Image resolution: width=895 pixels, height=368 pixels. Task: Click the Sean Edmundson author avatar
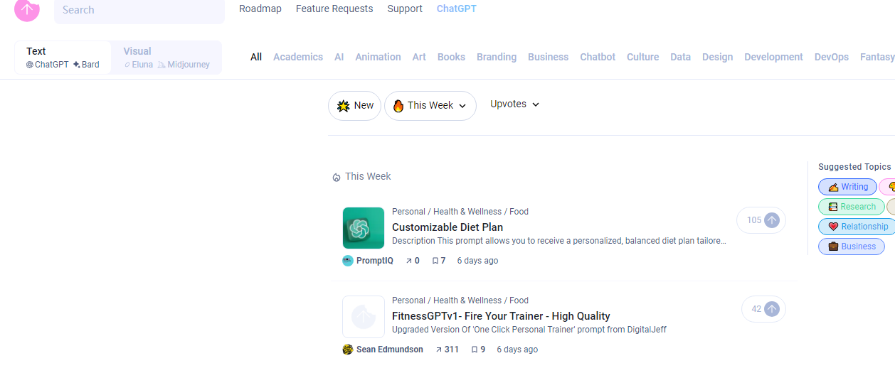(348, 350)
